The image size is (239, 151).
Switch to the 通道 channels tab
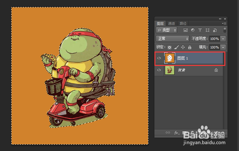click(171, 23)
